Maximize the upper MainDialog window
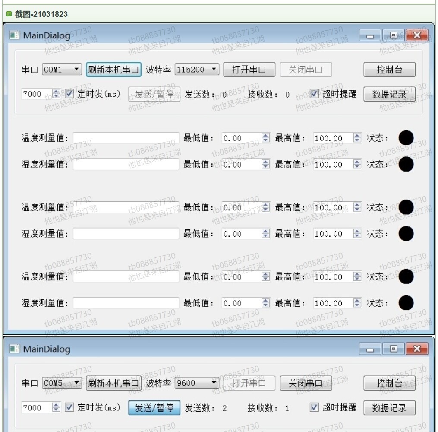Screen dimensions: 438x432 click(393, 35)
